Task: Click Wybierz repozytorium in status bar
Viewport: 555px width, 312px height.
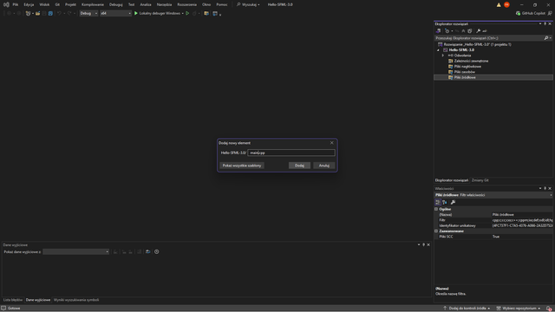Action: coord(519,309)
